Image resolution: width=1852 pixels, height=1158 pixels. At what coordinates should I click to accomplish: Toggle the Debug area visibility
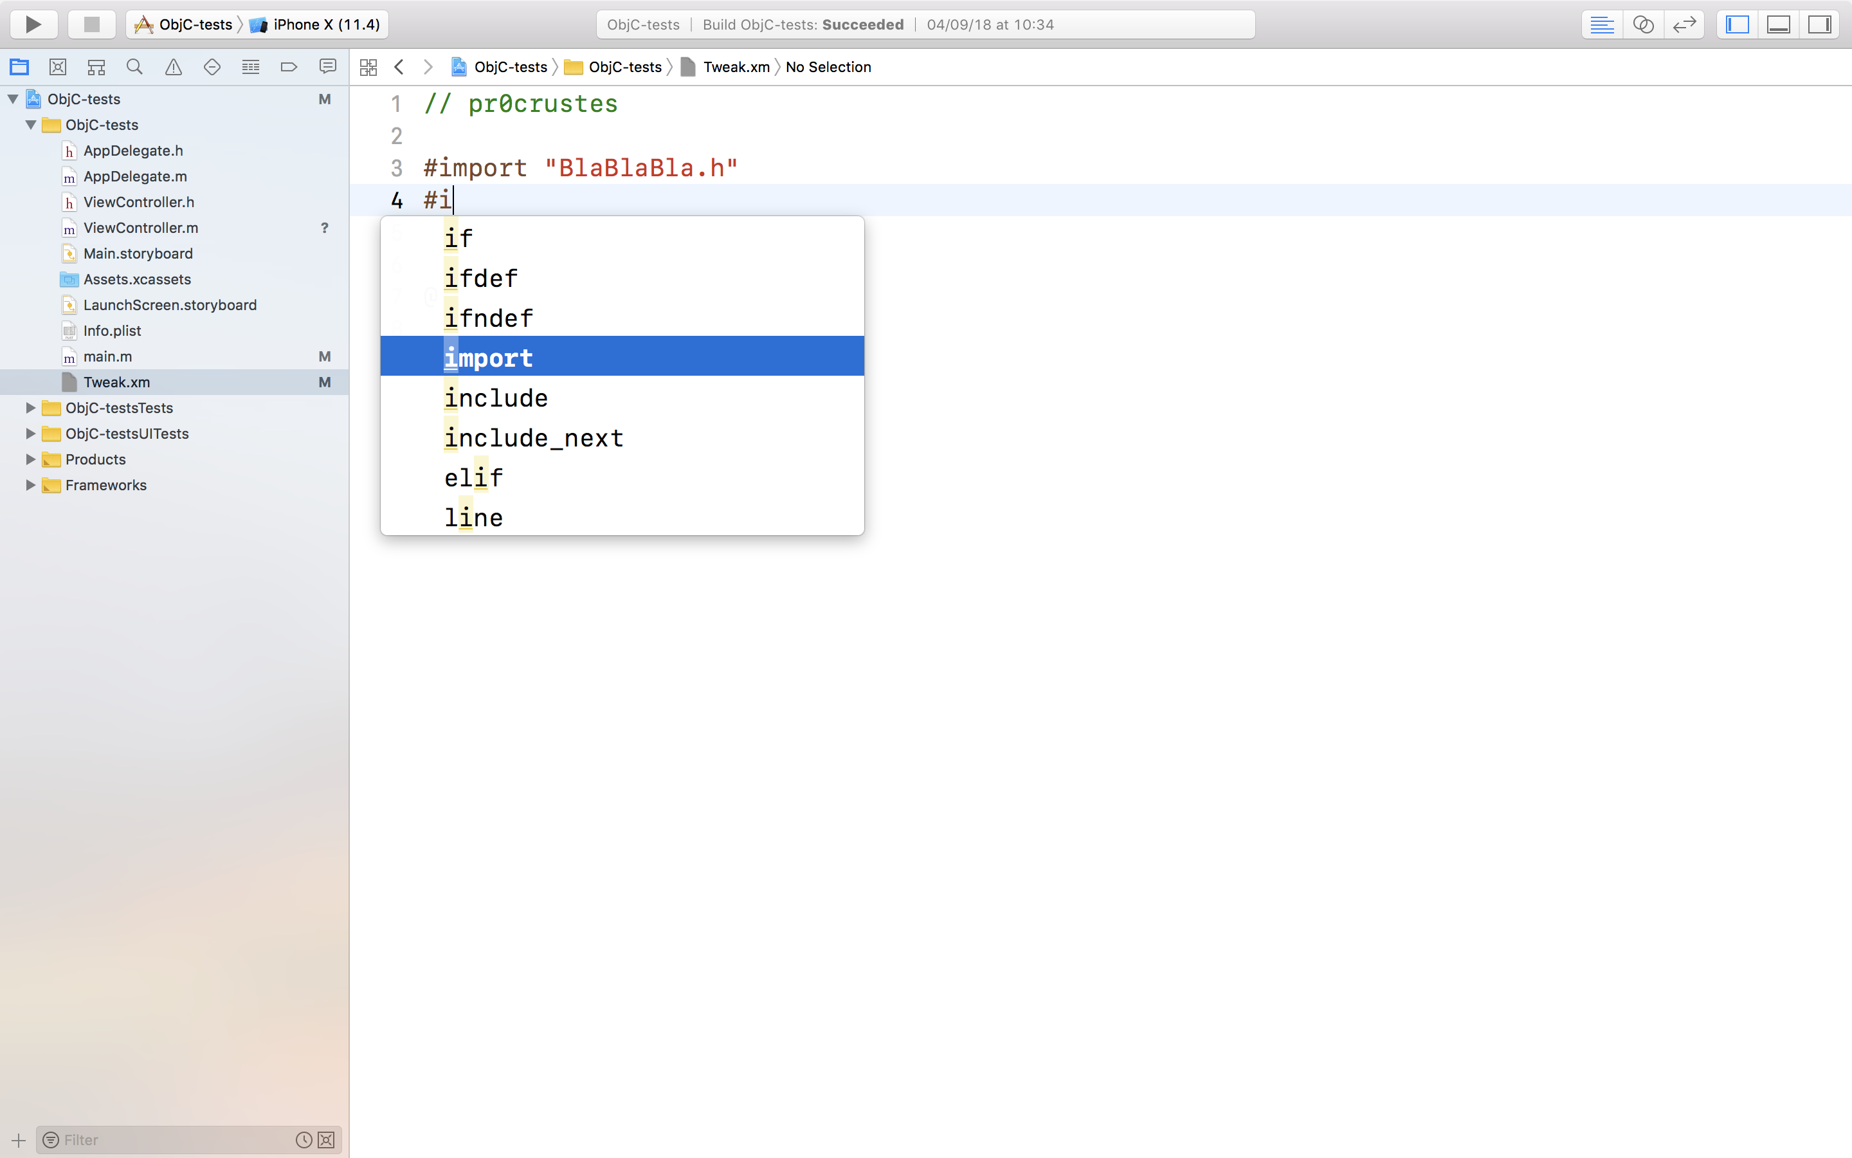point(1779,24)
